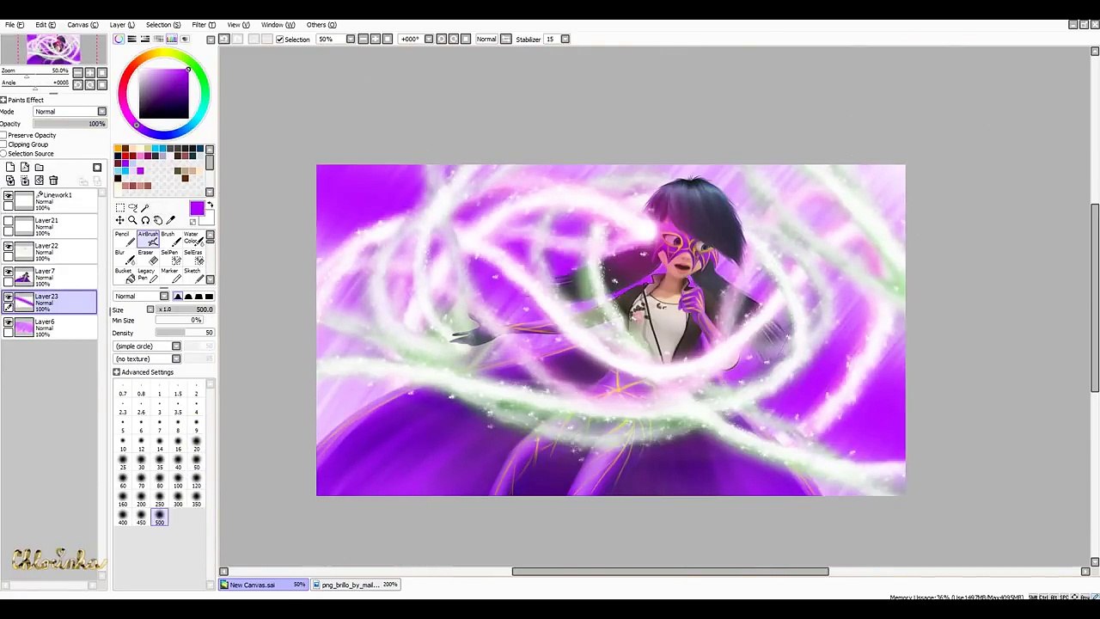This screenshot has width=1100, height=619.
Task: Open the Edit menu
Action: (46, 24)
